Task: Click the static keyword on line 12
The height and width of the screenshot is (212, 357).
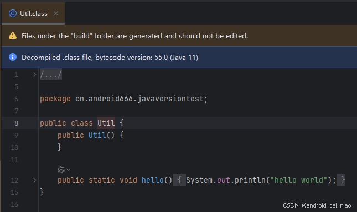Action: pyautogui.click(x=101, y=180)
